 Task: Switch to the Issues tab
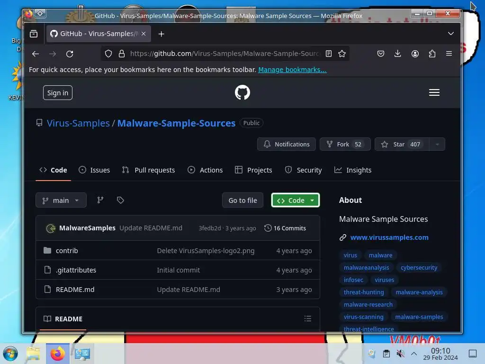pos(94,170)
